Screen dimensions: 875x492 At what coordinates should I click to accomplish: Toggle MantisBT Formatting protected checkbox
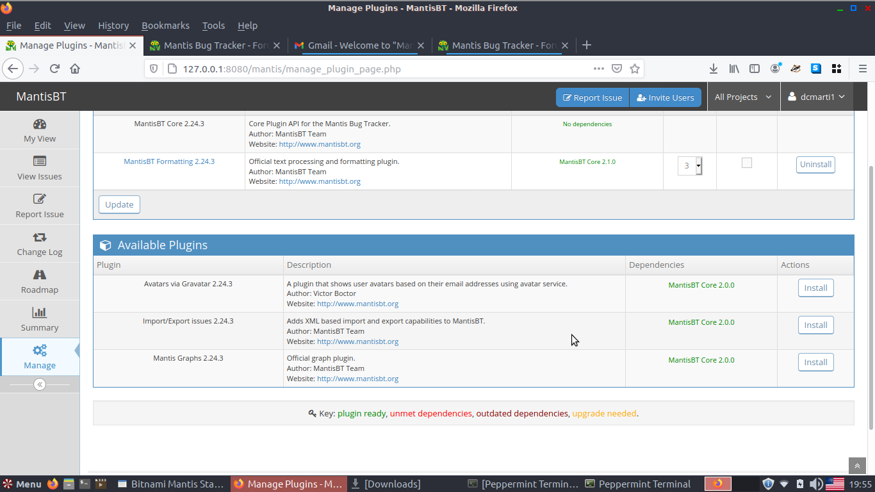pyautogui.click(x=746, y=163)
